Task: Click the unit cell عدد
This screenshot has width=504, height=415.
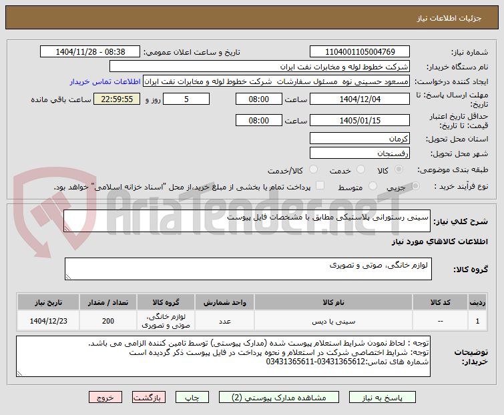Action: coord(225,321)
